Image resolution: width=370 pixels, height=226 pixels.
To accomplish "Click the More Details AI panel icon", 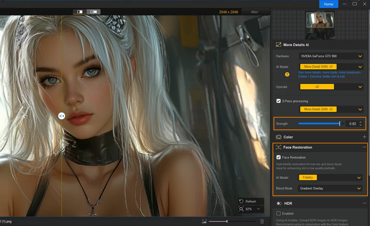I will (279, 44).
